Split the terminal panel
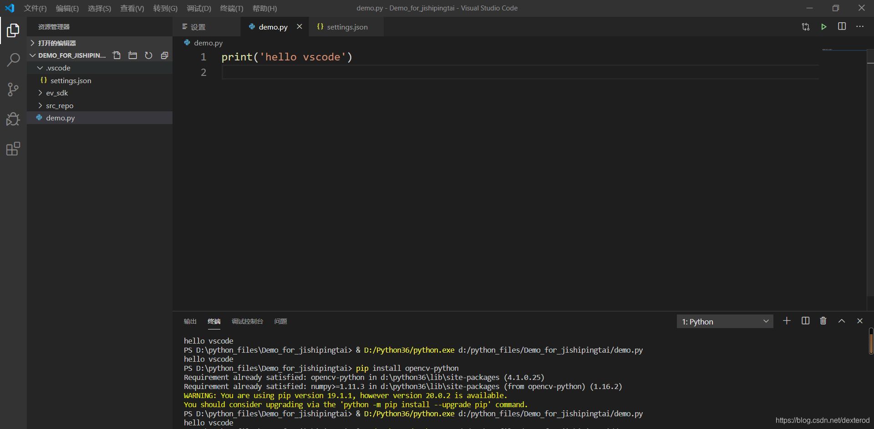 [x=805, y=321]
